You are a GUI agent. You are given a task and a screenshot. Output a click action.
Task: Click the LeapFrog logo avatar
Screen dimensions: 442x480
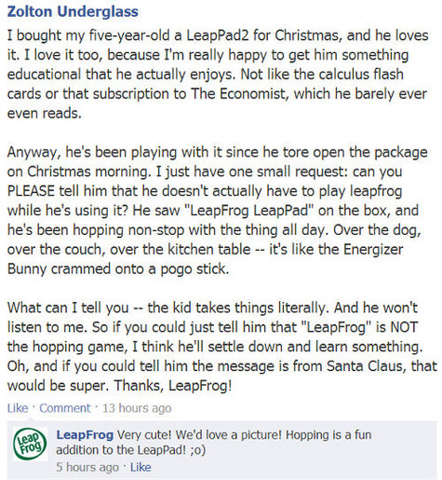tap(30, 444)
